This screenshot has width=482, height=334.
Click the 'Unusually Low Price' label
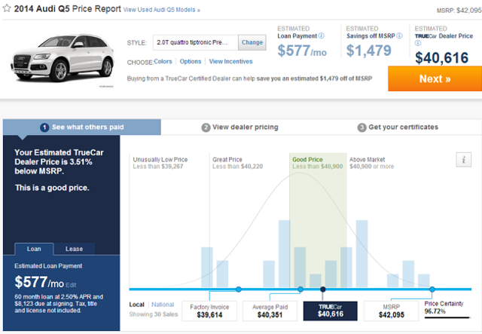[x=160, y=159]
